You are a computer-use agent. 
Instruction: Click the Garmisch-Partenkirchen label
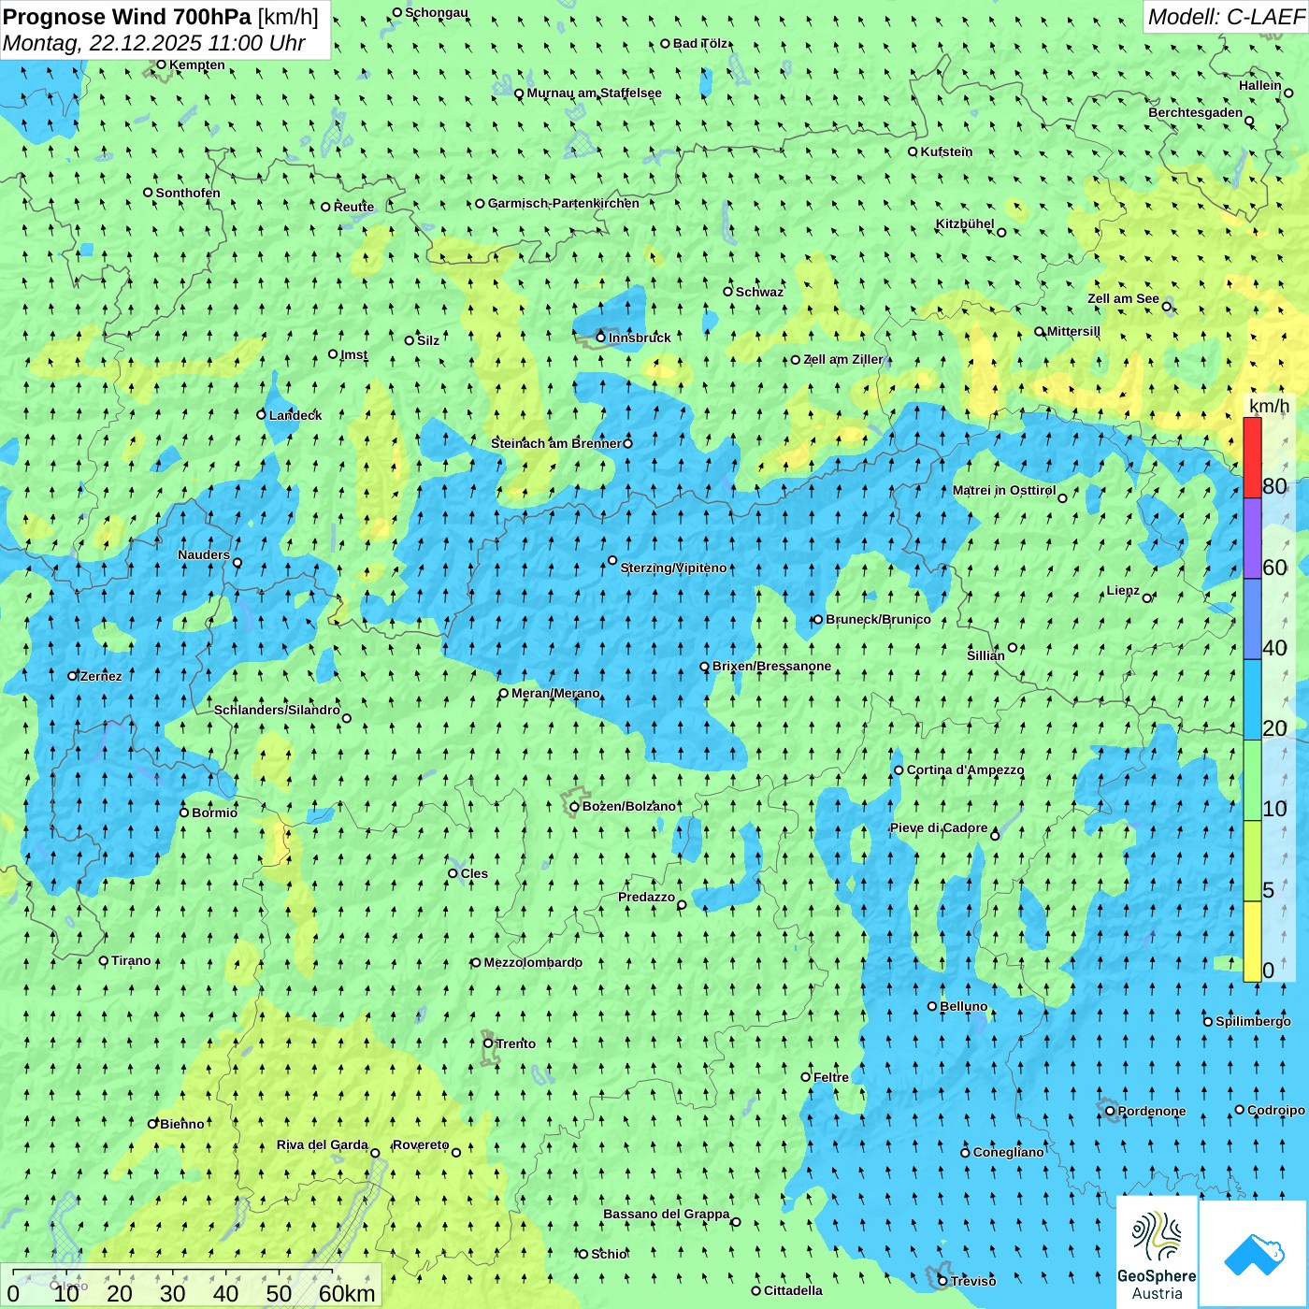(564, 203)
